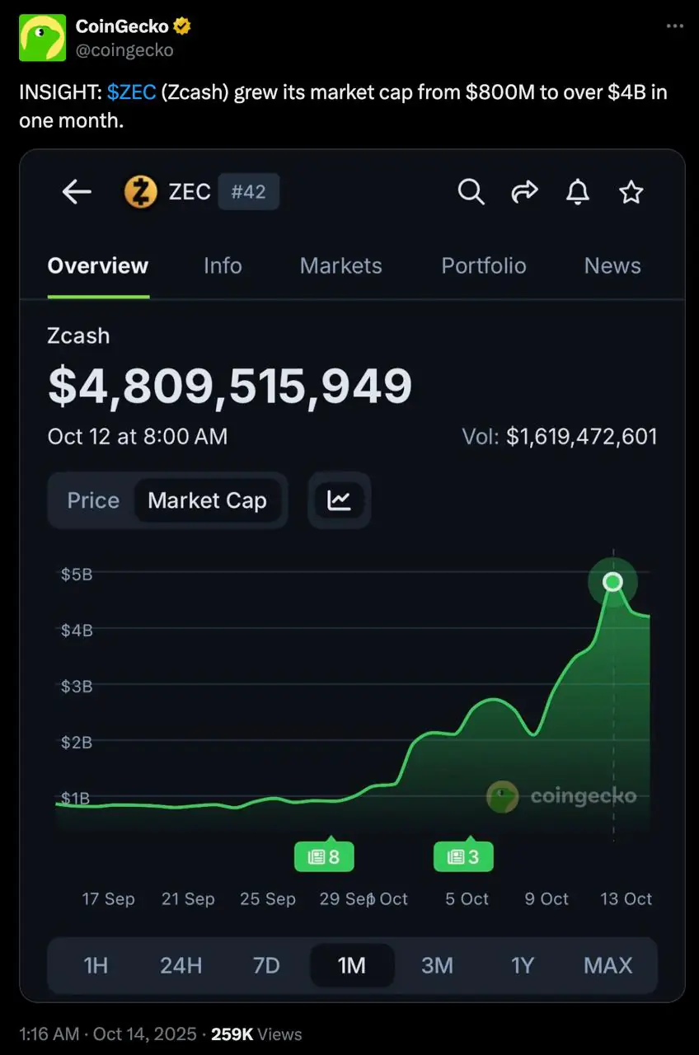
Task: Open the 3 news marker on chart
Action: pos(463,857)
